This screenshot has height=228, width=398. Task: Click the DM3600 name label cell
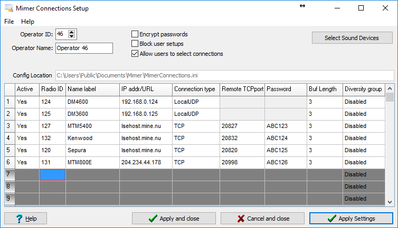[93, 114]
